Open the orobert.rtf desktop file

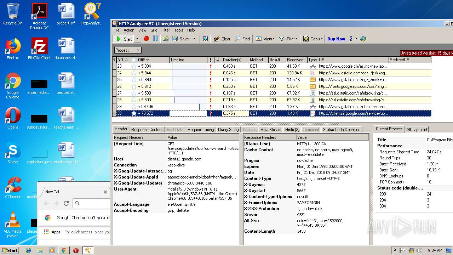[x=66, y=14]
